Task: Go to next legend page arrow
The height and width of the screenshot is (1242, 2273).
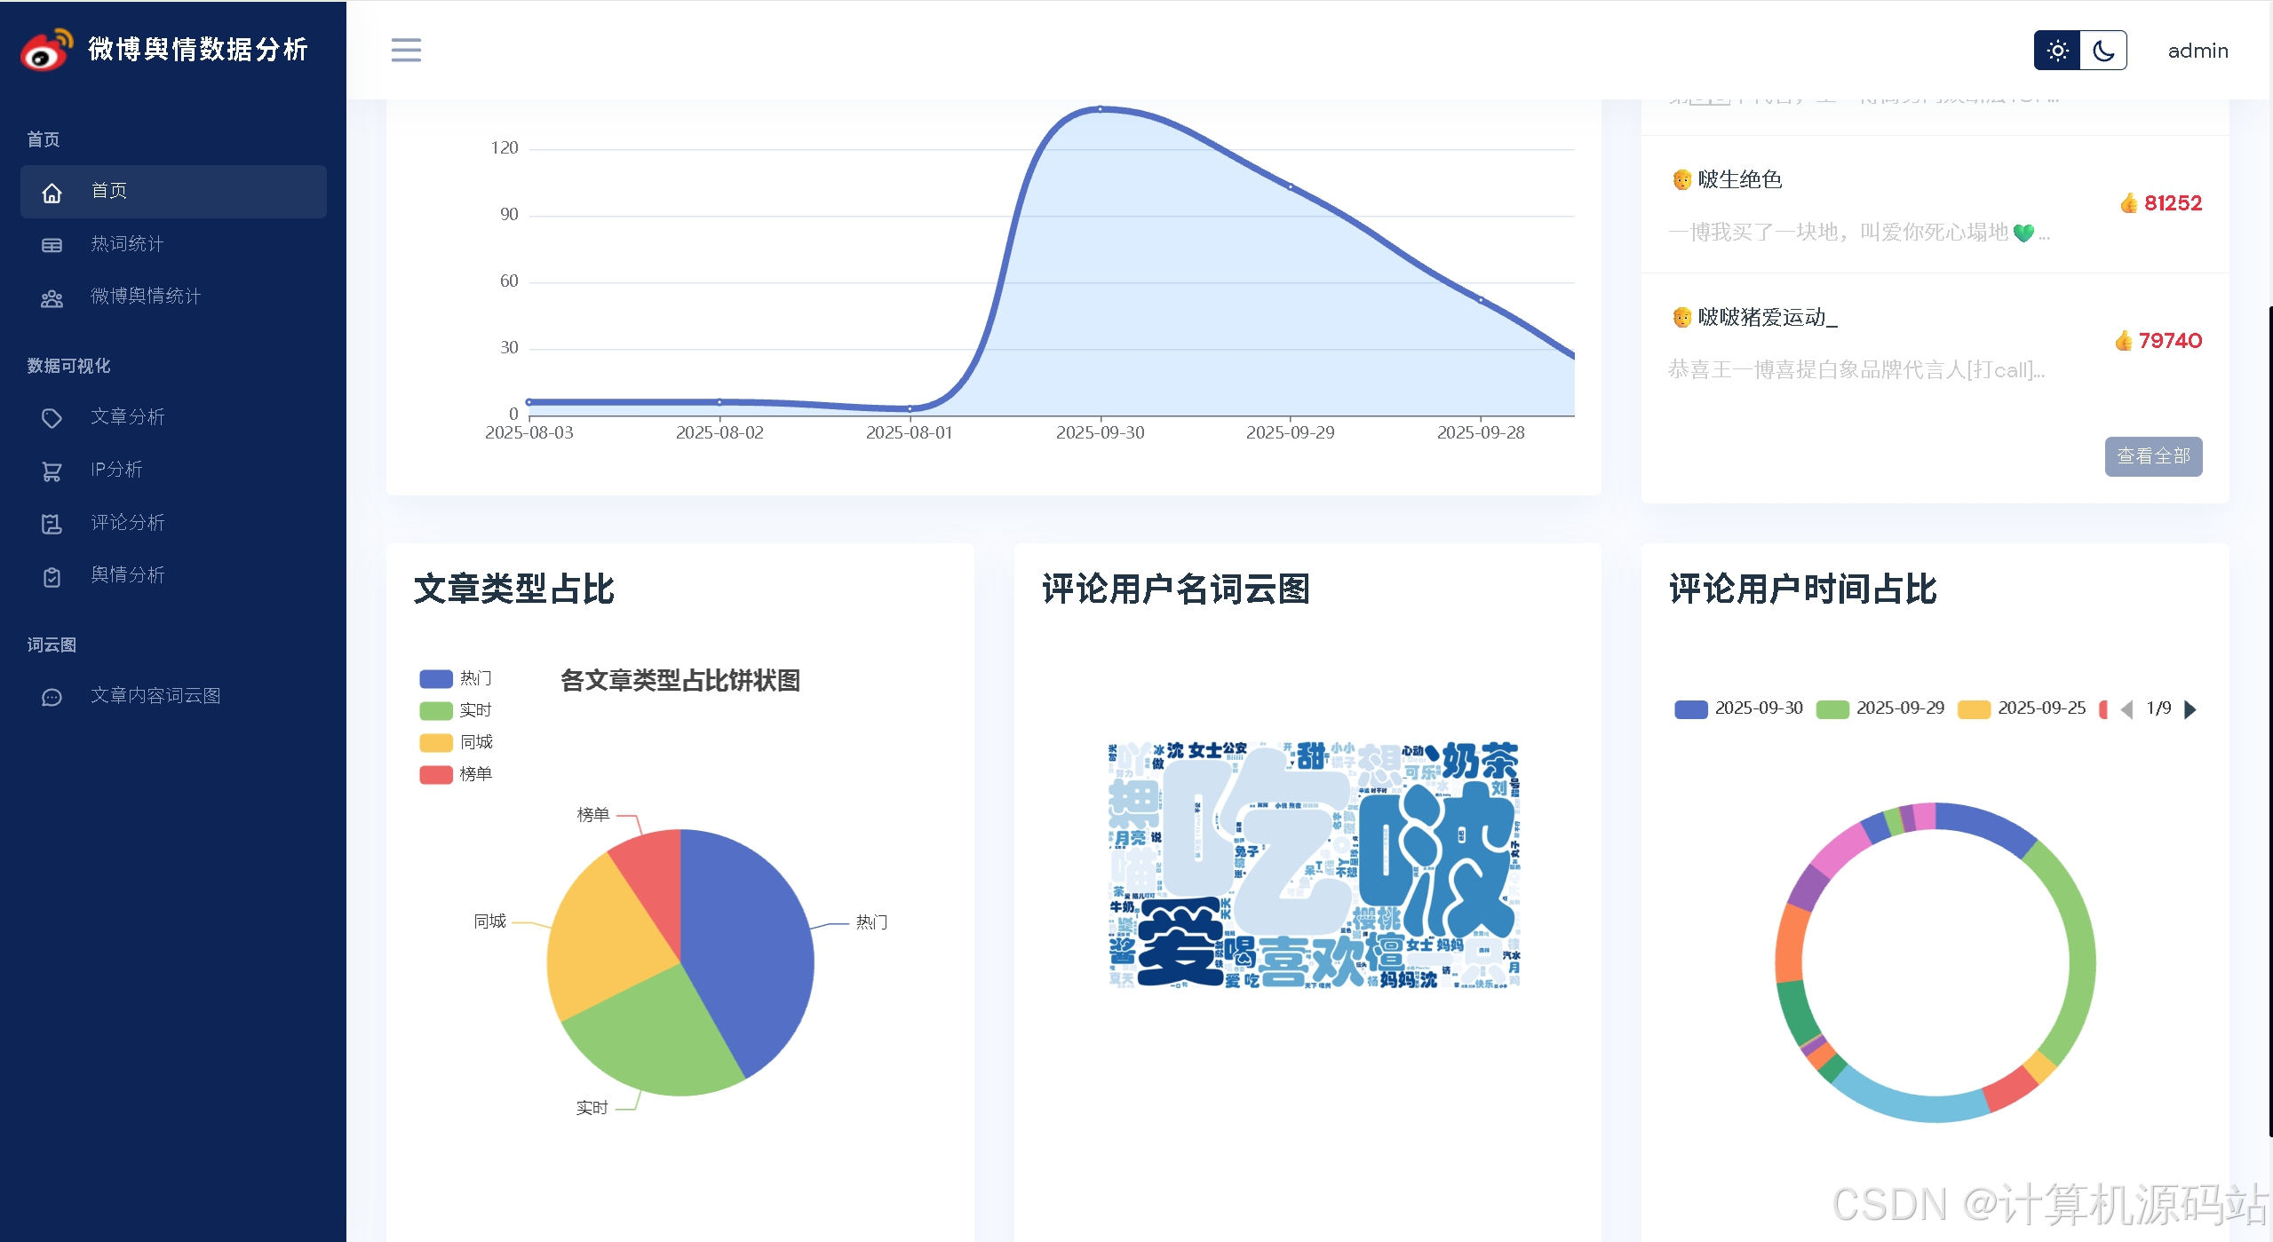Action: click(x=2190, y=709)
